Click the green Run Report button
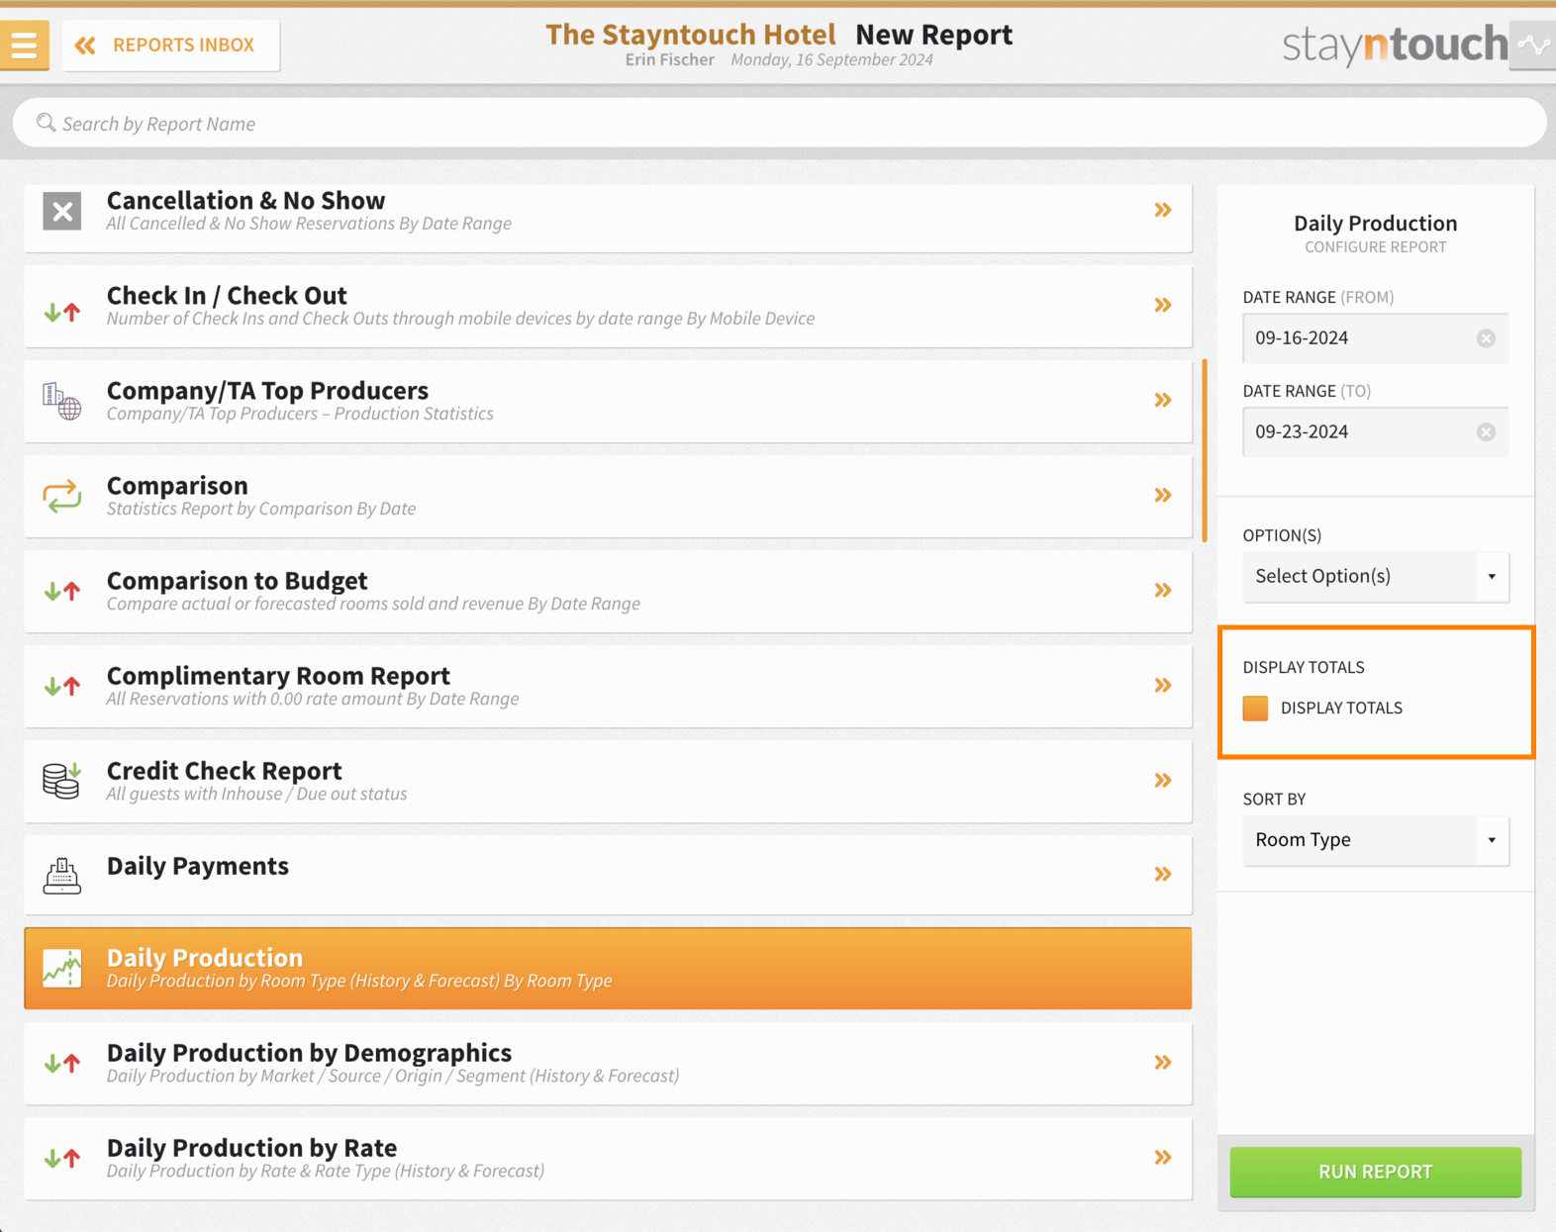1556x1232 pixels. pyautogui.click(x=1375, y=1172)
